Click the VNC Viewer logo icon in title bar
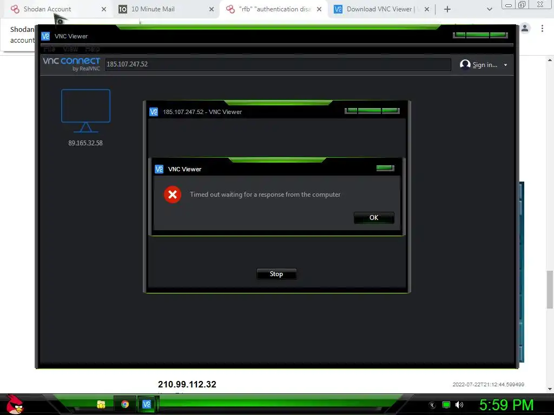This screenshot has width=554, height=415. (45, 36)
